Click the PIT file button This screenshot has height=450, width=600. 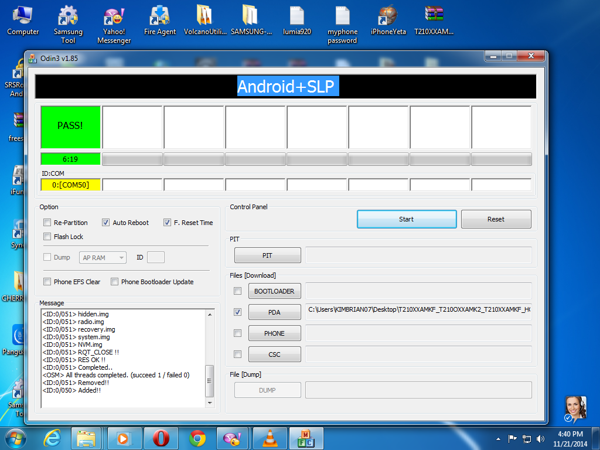coord(267,255)
